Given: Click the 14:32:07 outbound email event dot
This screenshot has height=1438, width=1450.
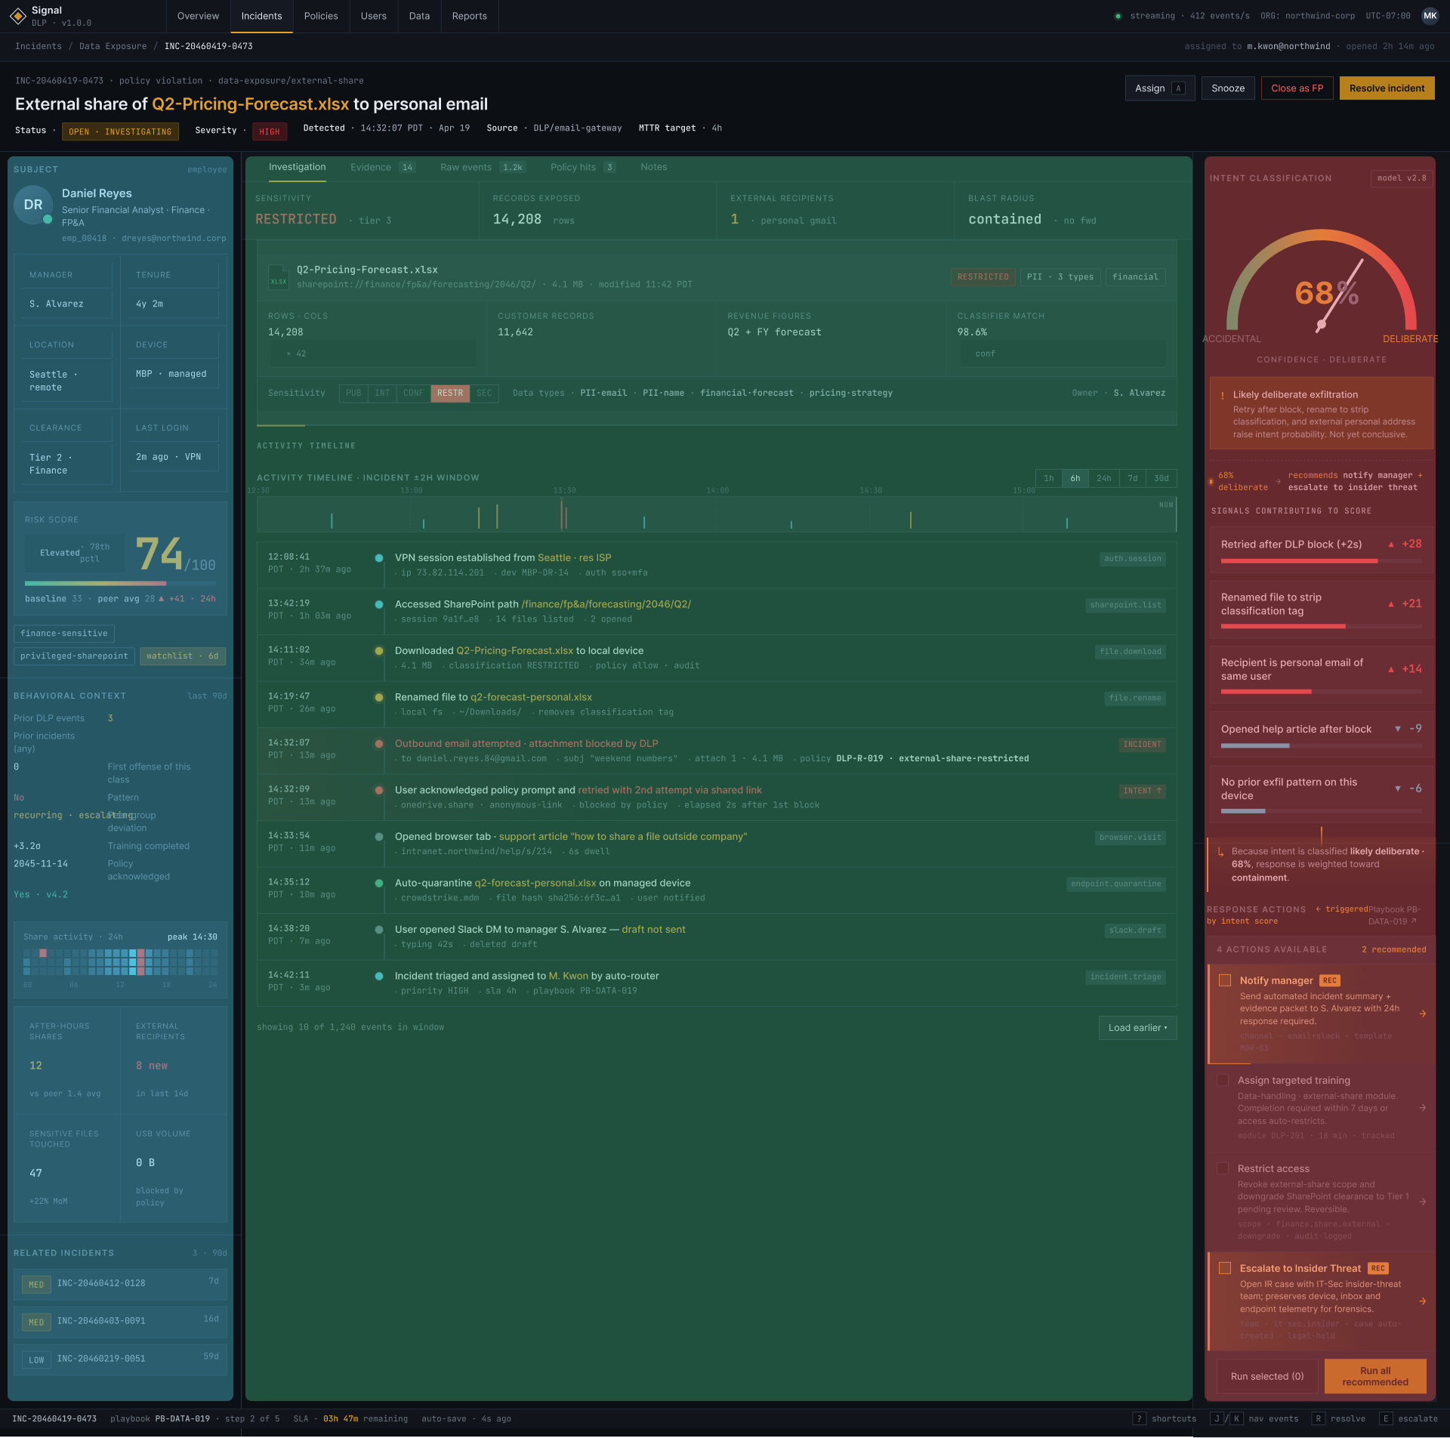Looking at the screenshot, I should coord(379,744).
